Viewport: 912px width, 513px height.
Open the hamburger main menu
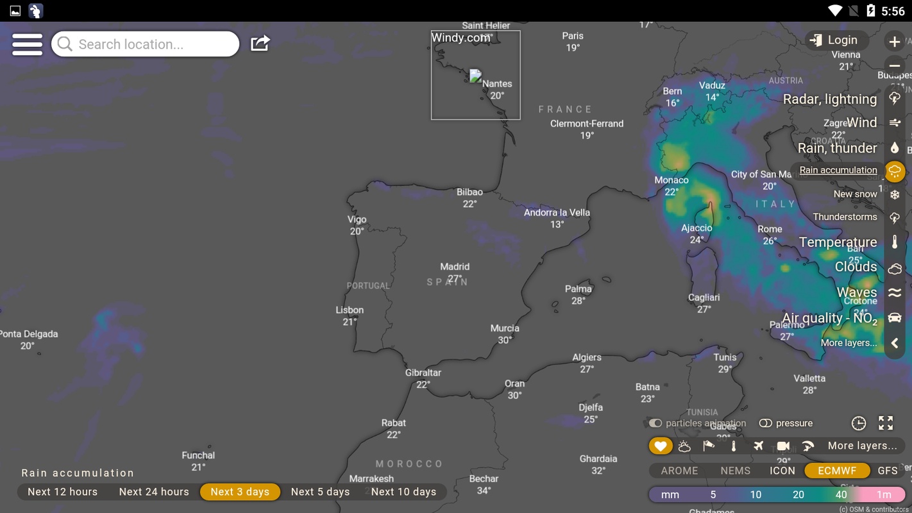pos(27,44)
